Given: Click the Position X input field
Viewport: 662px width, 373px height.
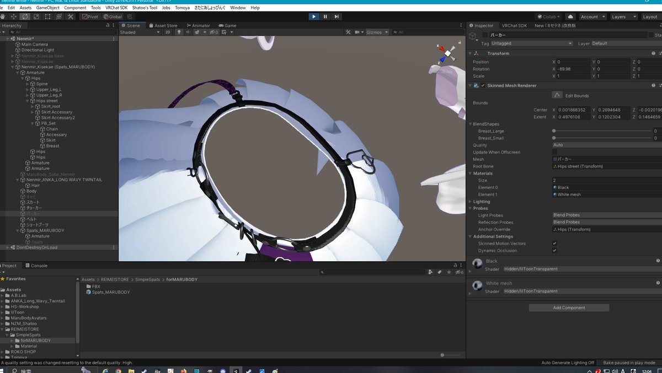Looking at the screenshot, I should [573, 62].
